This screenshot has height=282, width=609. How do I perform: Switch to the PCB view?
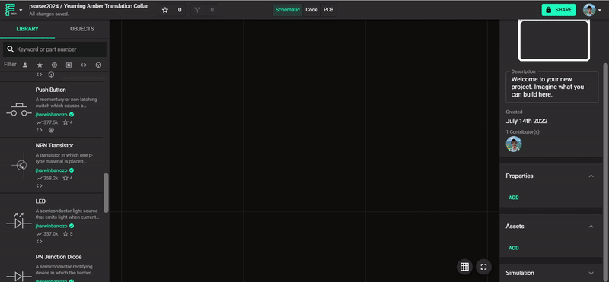tap(329, 10)
